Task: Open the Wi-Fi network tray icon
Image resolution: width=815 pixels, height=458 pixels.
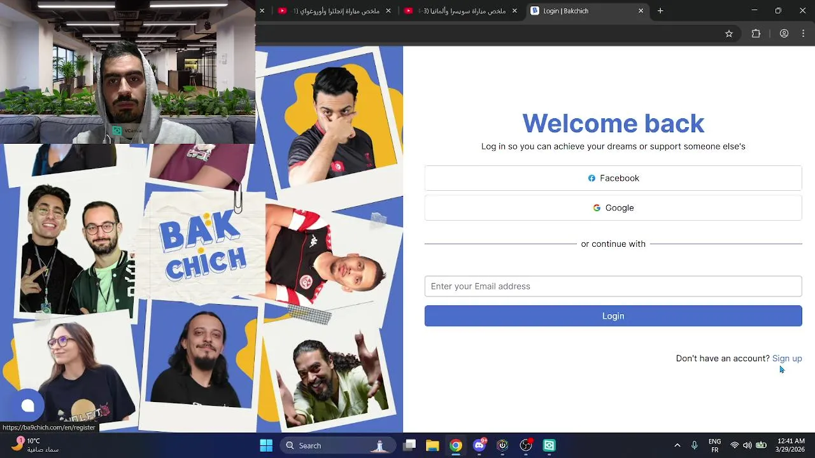Action: pyautogui.click(x=734, y=445)
